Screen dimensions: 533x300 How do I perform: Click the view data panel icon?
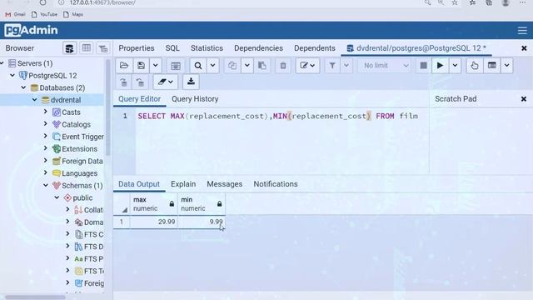pyautogui.click(x=492, y=65)
